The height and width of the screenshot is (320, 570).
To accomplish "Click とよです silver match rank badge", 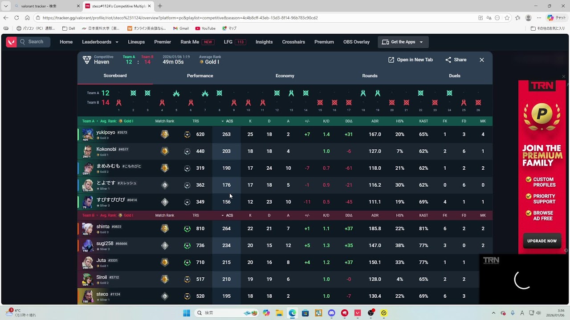I will click(x=165, y=185).
